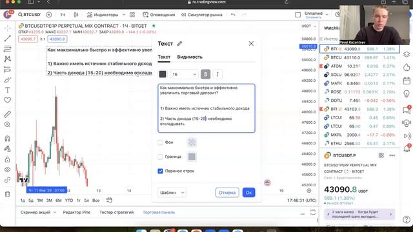Open the Редактор Pine tab

pos(77,212)
